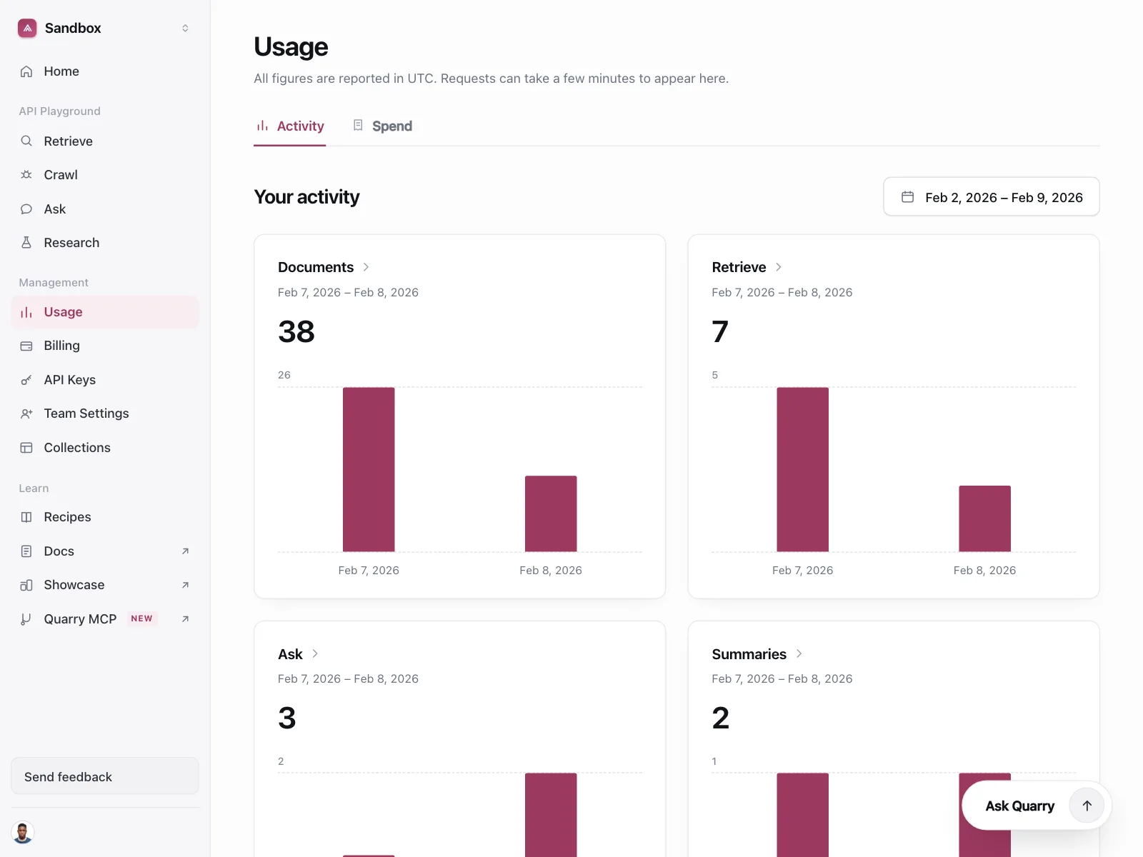Select Recipes in the Learn menu
Viewport: 1143px width, 857px height.
(x=105, y=517)
